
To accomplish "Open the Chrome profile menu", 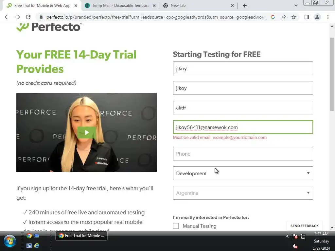I will 317,17.
